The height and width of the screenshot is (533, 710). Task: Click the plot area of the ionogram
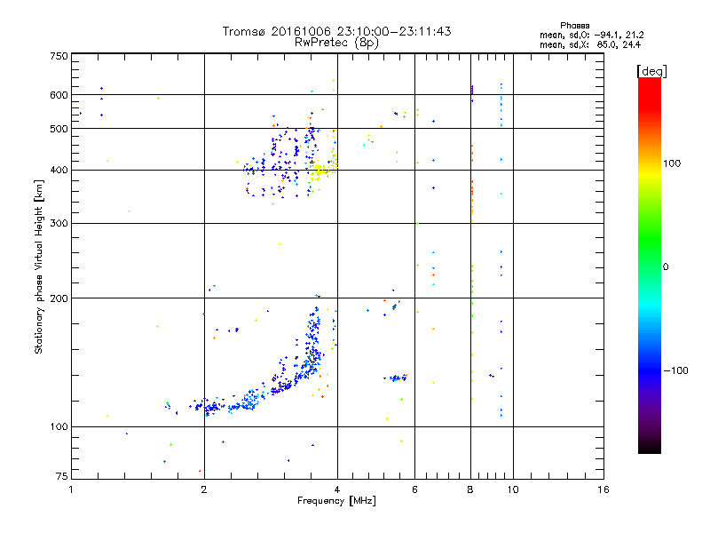(x=337, y=266)
